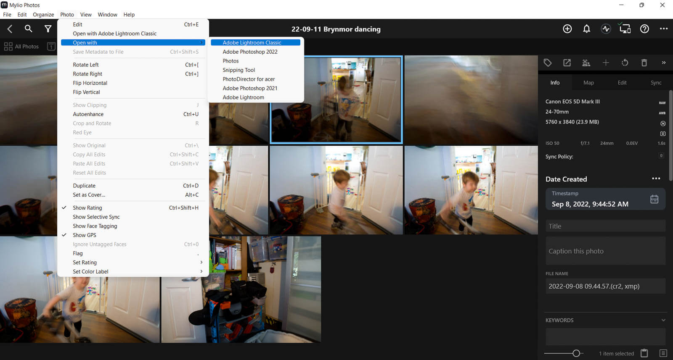Enable Show Face Tagging option

(x=95, y=226)
